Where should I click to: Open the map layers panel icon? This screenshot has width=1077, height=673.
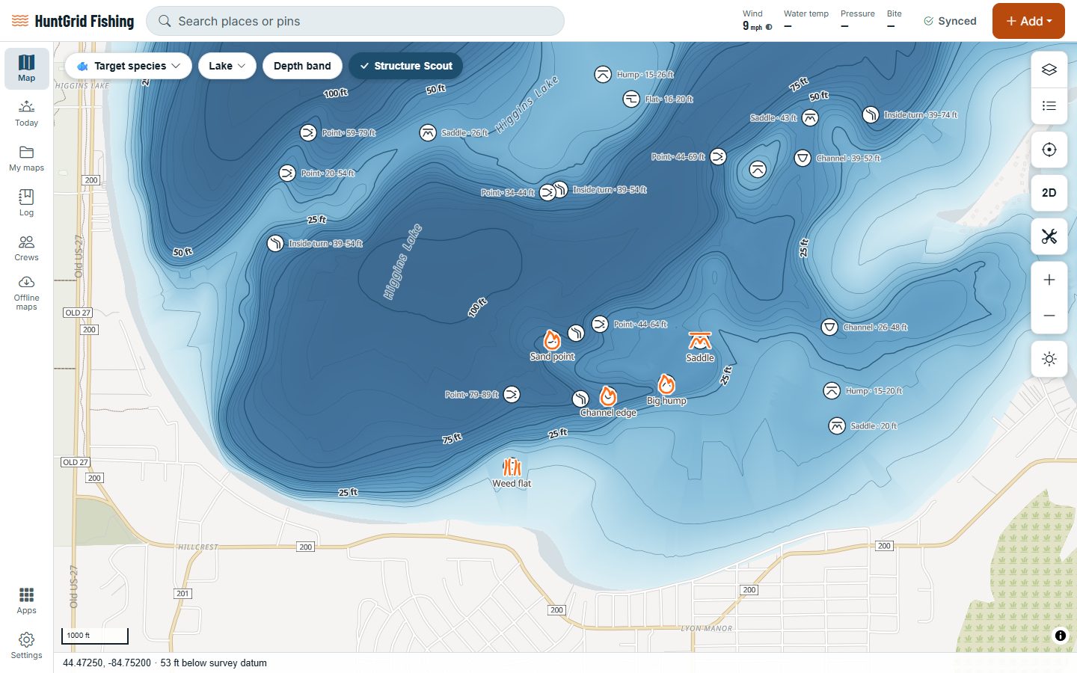click(x=1049, y=70)
